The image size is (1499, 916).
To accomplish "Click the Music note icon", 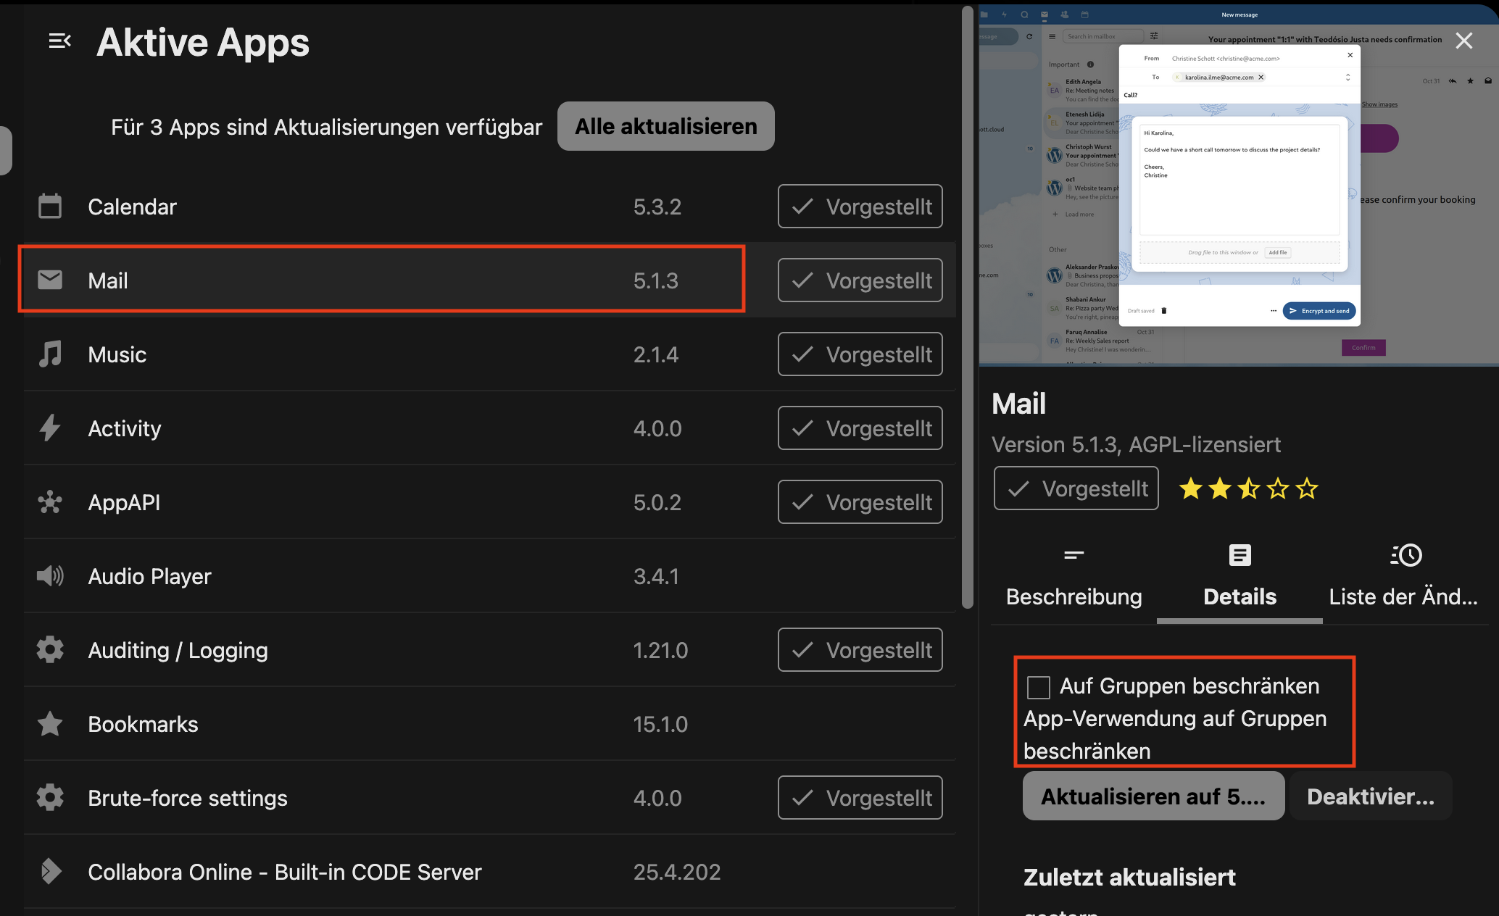I will (50, 354).
